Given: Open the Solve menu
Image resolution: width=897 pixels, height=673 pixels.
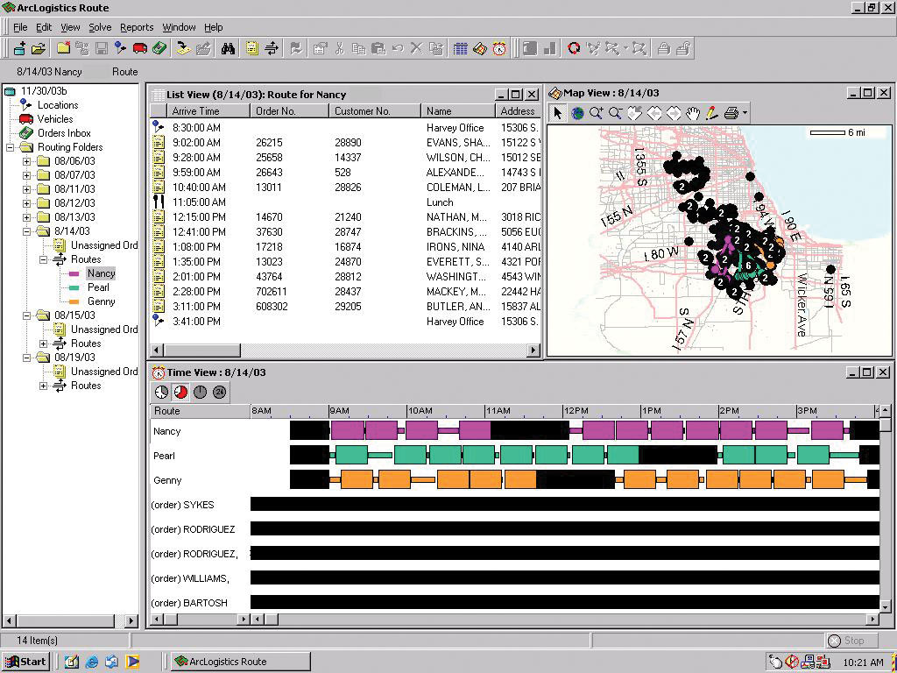Looking at the screenshot, I should click(100, 27).
